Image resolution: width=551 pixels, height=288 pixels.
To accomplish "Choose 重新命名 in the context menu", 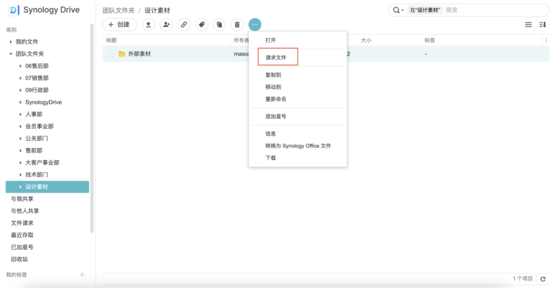I will pos(275,99).
